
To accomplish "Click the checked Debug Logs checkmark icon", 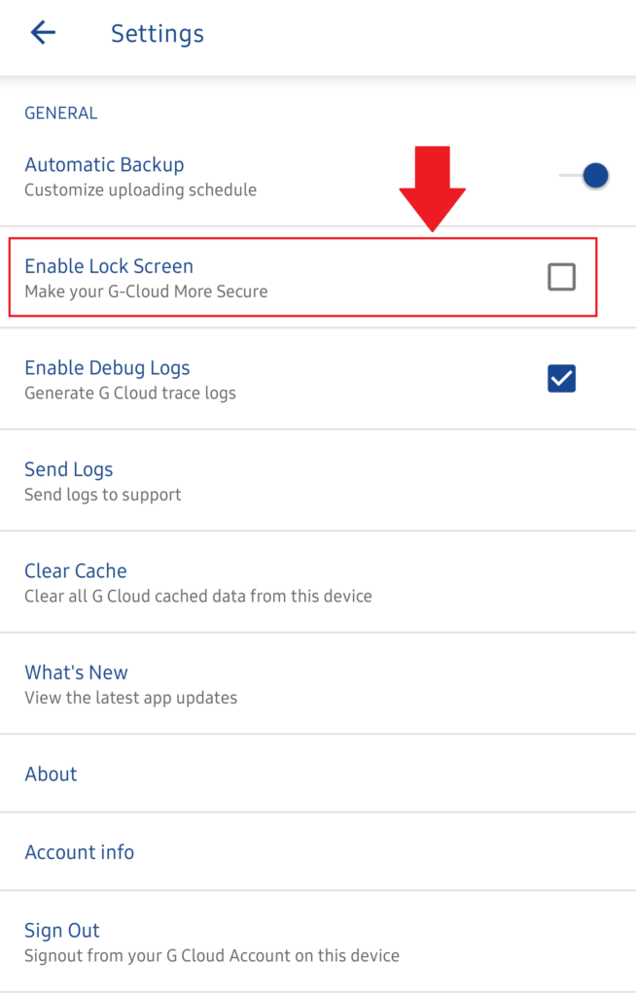I will click(561, 378).
